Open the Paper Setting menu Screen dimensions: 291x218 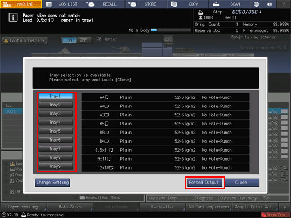coord(24,207)
